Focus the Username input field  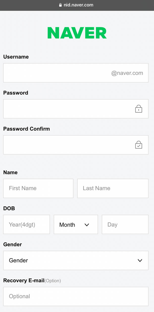(x=56, y=73)
